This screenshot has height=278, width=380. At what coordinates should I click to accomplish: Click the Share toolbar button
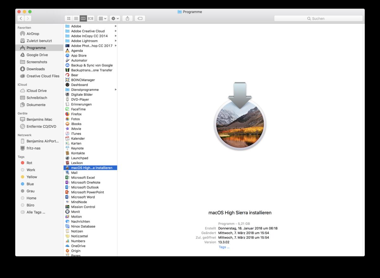(127, 18)
